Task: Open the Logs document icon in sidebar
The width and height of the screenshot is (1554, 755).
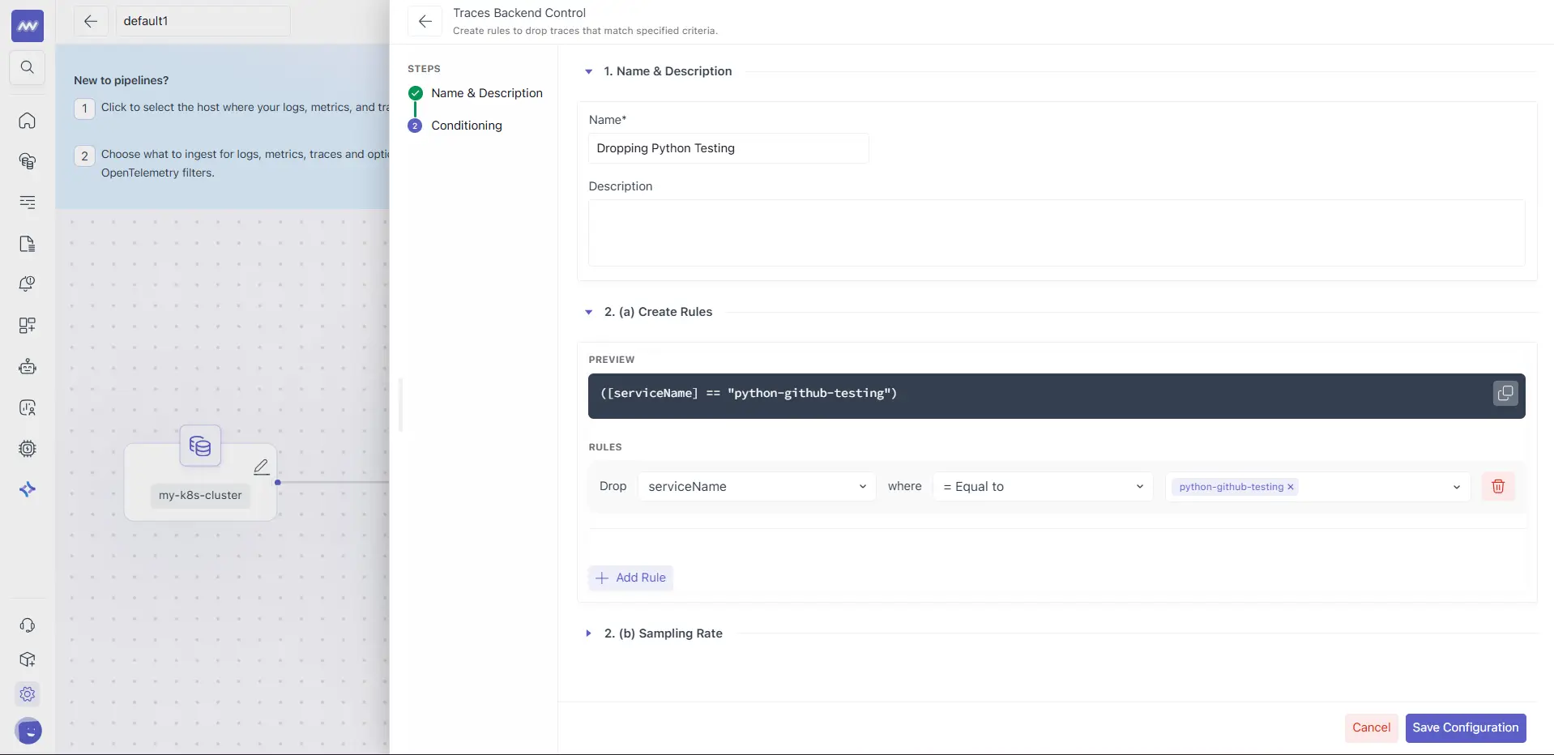Action: click(x=27, y=243)
